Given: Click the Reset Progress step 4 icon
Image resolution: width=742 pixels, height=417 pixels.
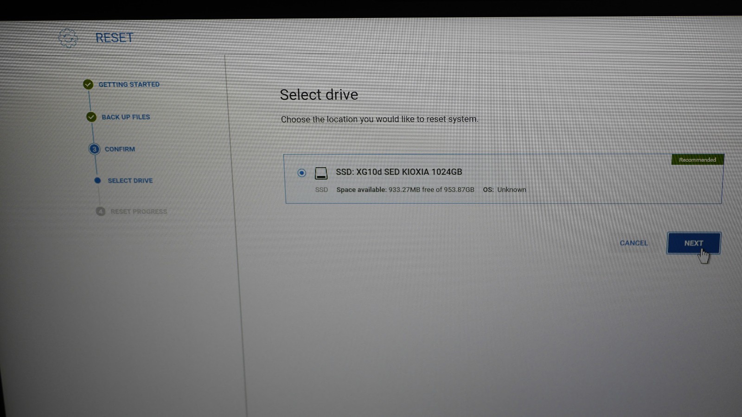Looking at the screenshot, I should 101,211.
